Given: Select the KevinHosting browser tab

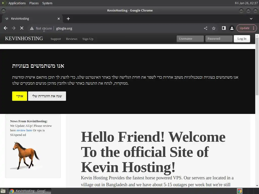Looking at the screenshot, I should pos(32,19).
